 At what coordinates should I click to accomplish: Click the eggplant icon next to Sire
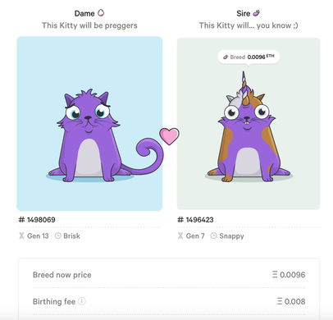click(256, 13)
